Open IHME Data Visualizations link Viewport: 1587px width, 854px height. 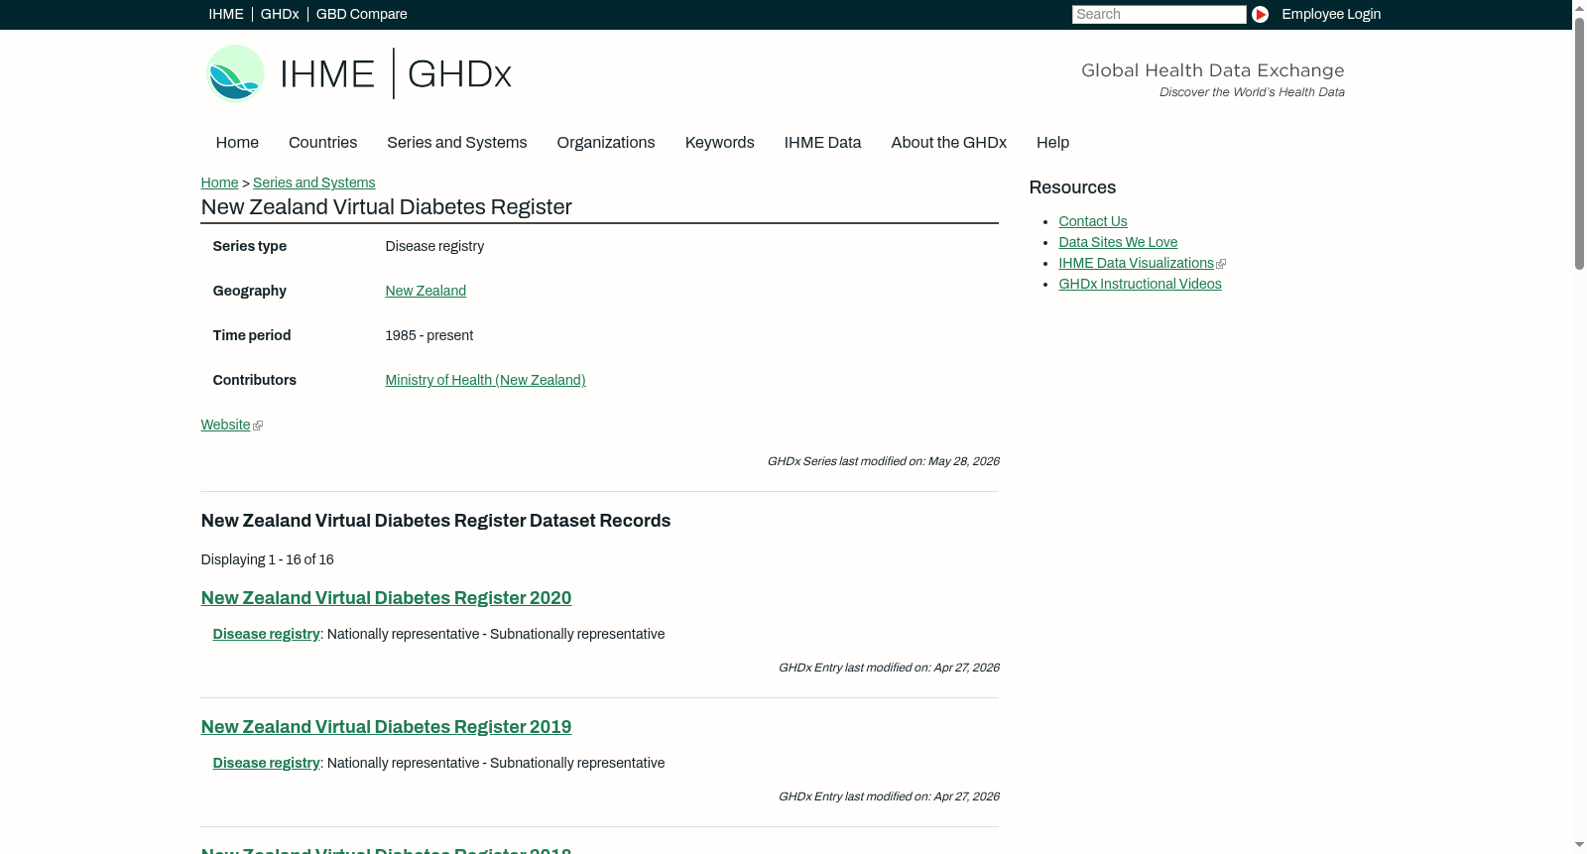pos(1136,263)
